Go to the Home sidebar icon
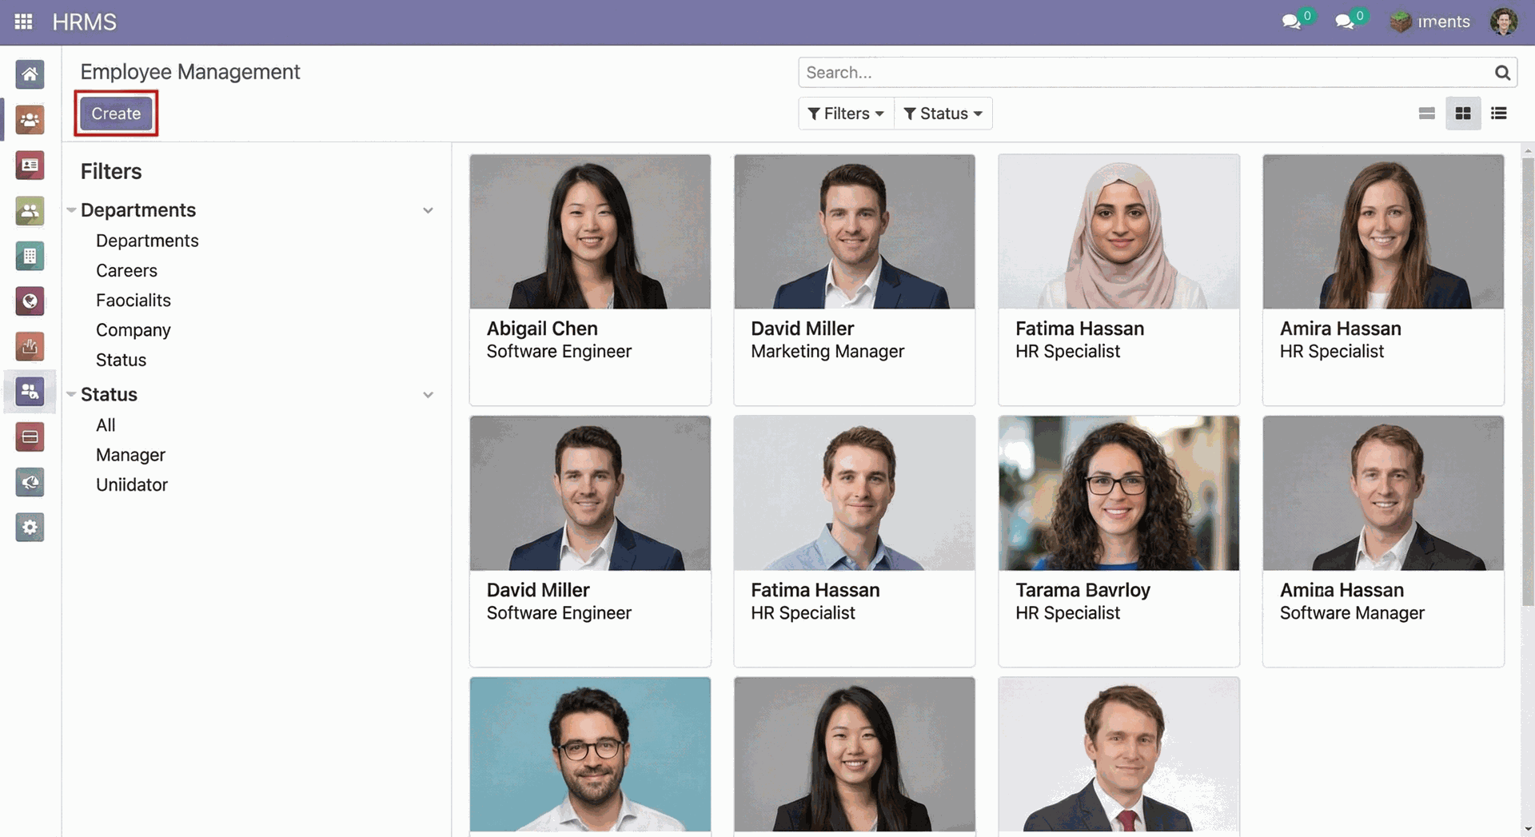This screenshot has height=837, width=1535. (x=30, y=74)
